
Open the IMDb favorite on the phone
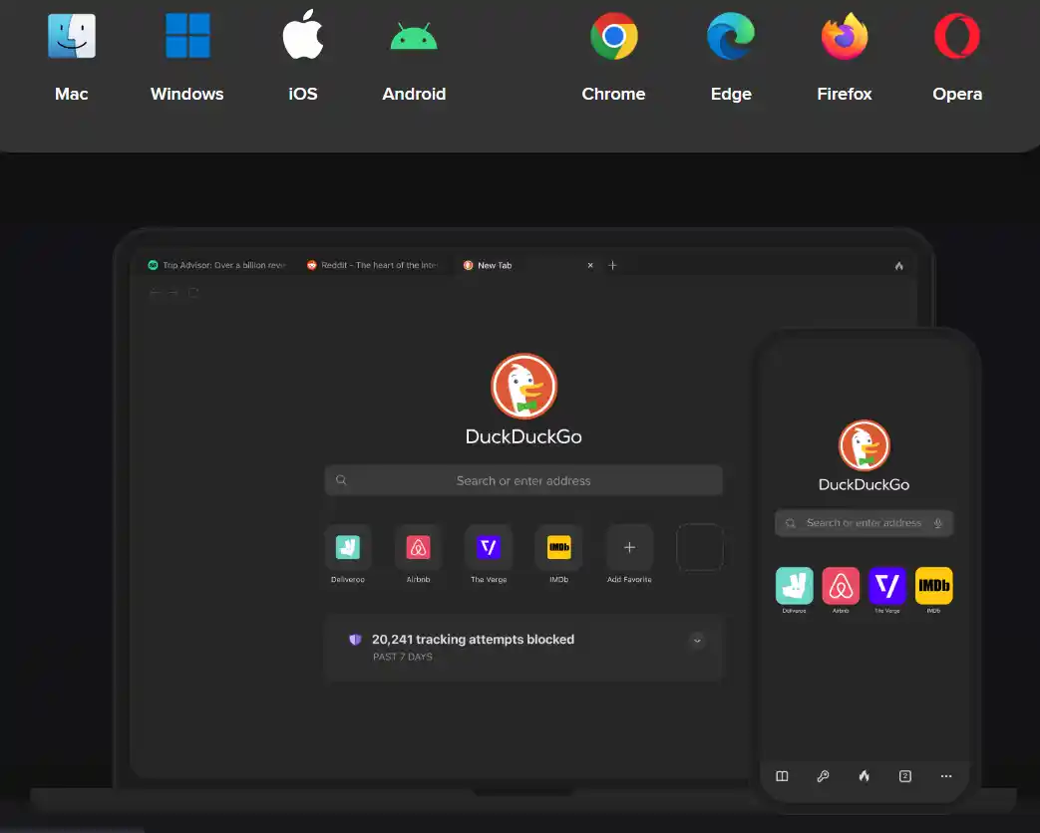[x=934, y=586]
